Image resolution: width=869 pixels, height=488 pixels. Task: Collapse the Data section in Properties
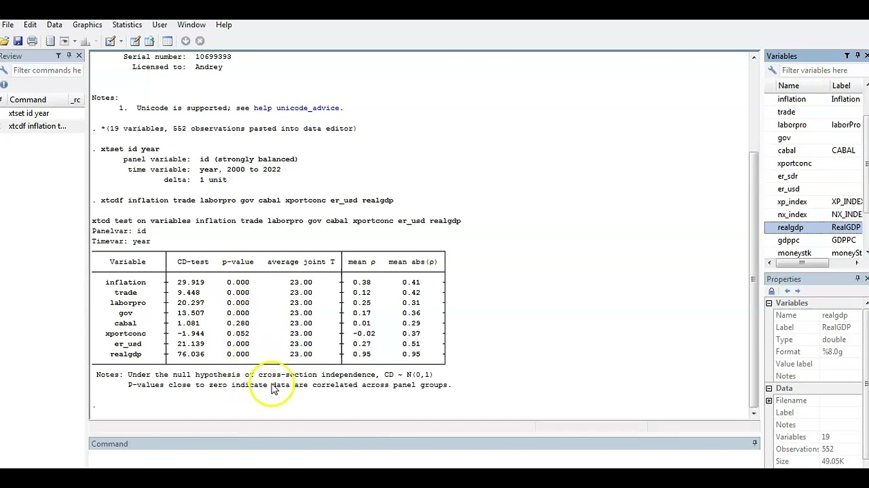click(769, 388)
